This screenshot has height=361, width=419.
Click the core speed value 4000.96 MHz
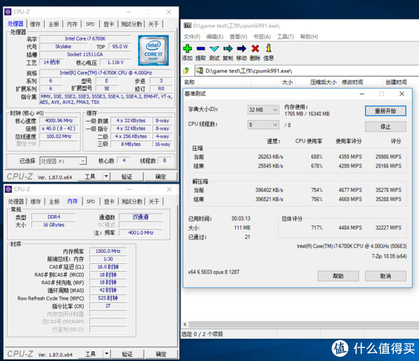point(59,121)
